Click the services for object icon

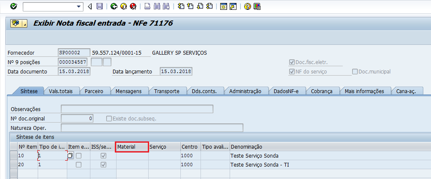click(x=16, y=23)
